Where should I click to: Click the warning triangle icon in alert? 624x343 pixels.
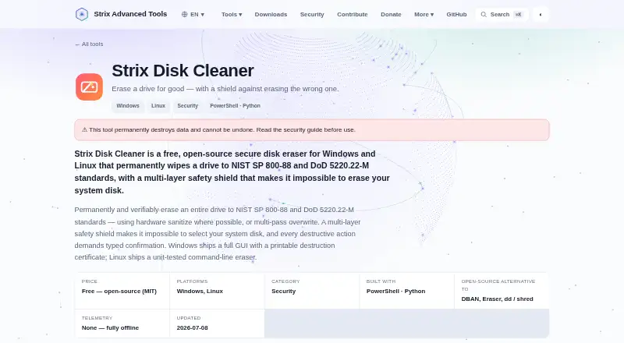coord(84,129)
